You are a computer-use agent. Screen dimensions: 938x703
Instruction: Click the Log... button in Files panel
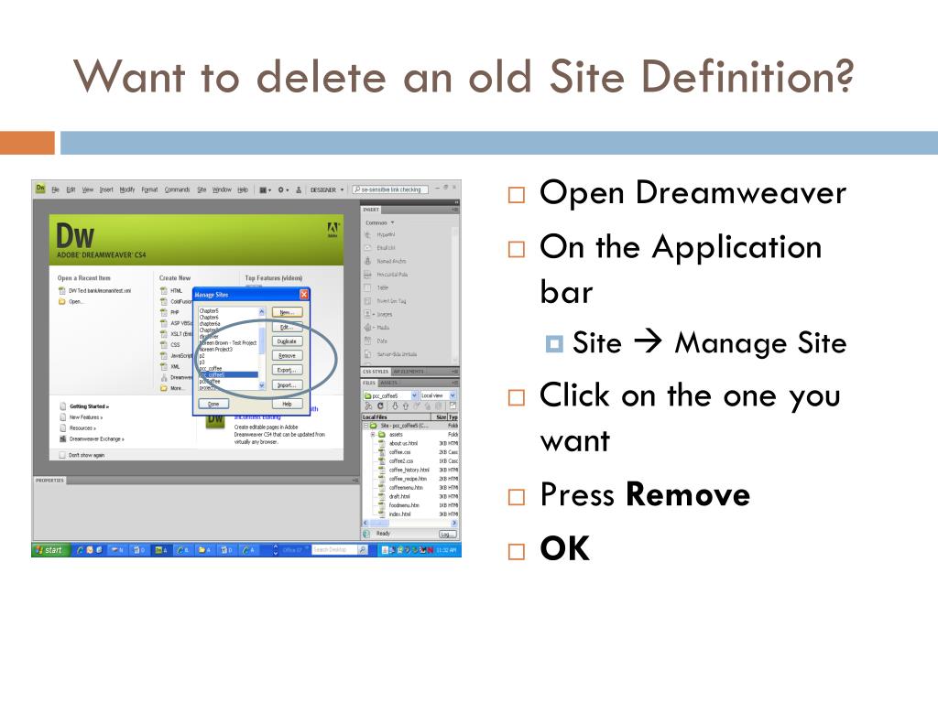(447, 534)
